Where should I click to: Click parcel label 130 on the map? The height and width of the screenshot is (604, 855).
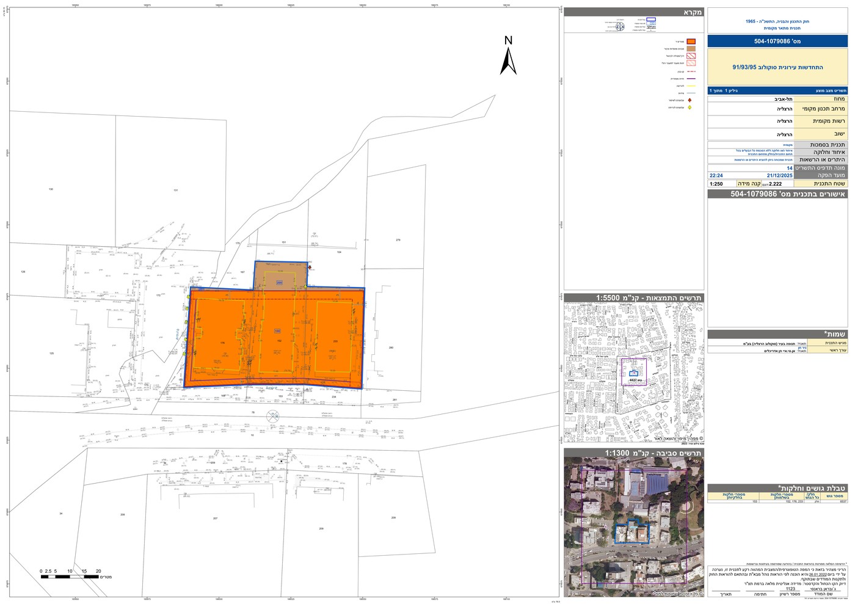pos(51,189)
